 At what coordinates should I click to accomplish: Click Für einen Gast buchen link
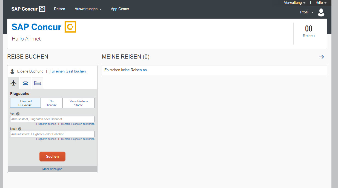[x=68, y=71]
